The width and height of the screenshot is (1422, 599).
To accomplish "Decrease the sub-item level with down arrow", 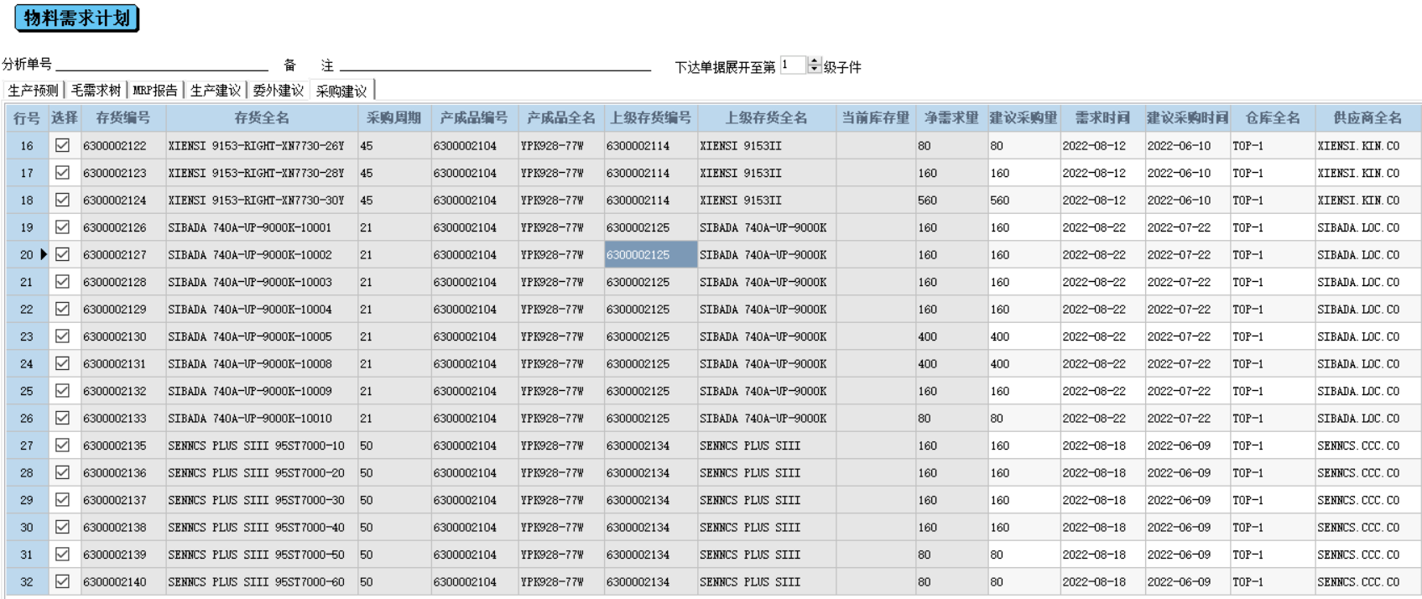I will [814, 70].
